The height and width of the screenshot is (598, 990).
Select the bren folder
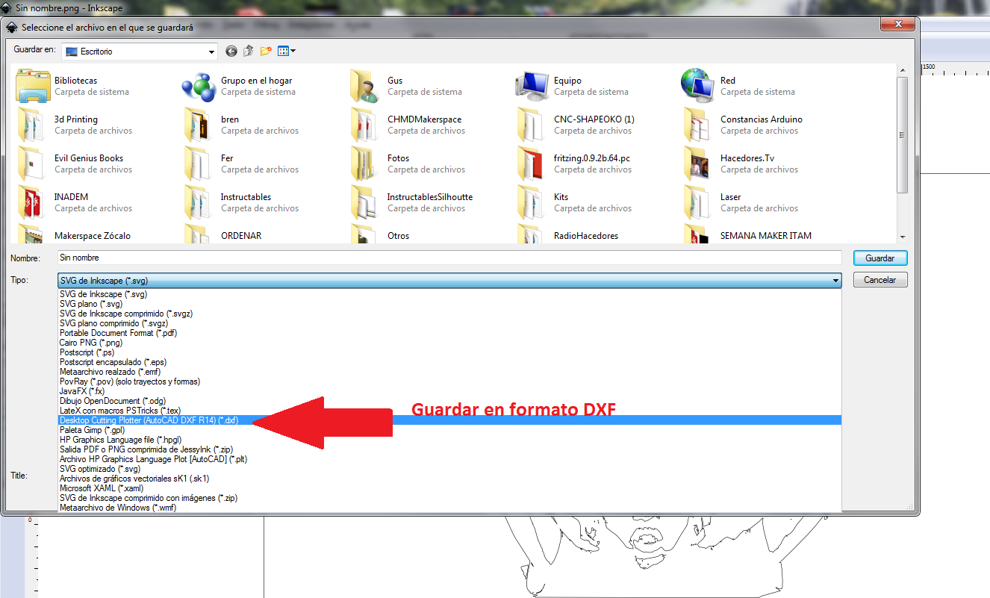pos(241,125)
